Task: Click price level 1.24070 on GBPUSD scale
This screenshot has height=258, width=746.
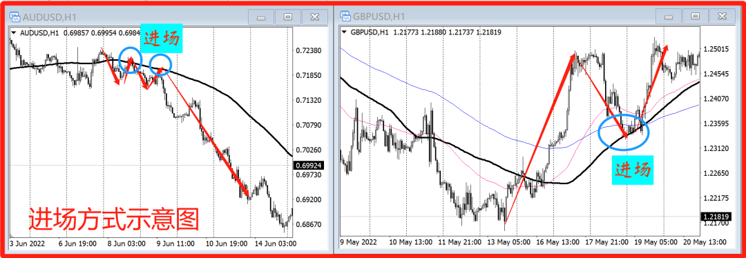Action: click(716, 99)
